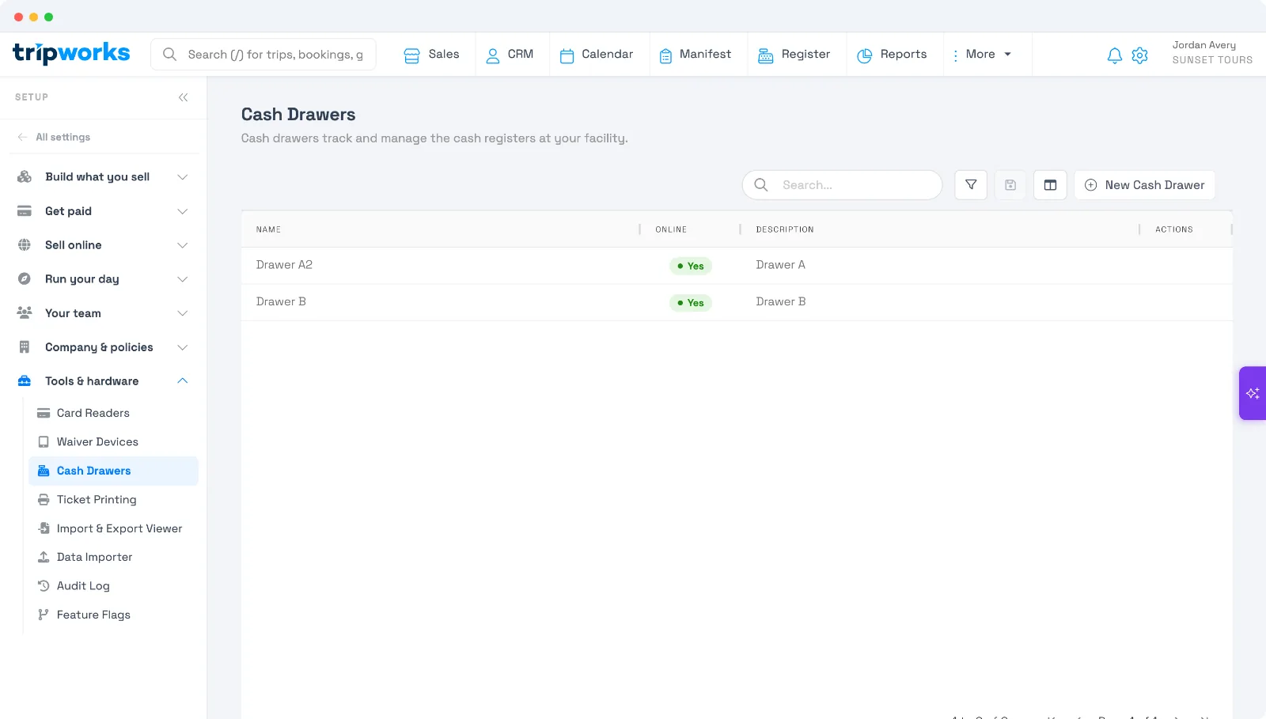This screenshot has height=719, width=1266.
Task: Focus the cash drawers Search box
Action: 842,185
